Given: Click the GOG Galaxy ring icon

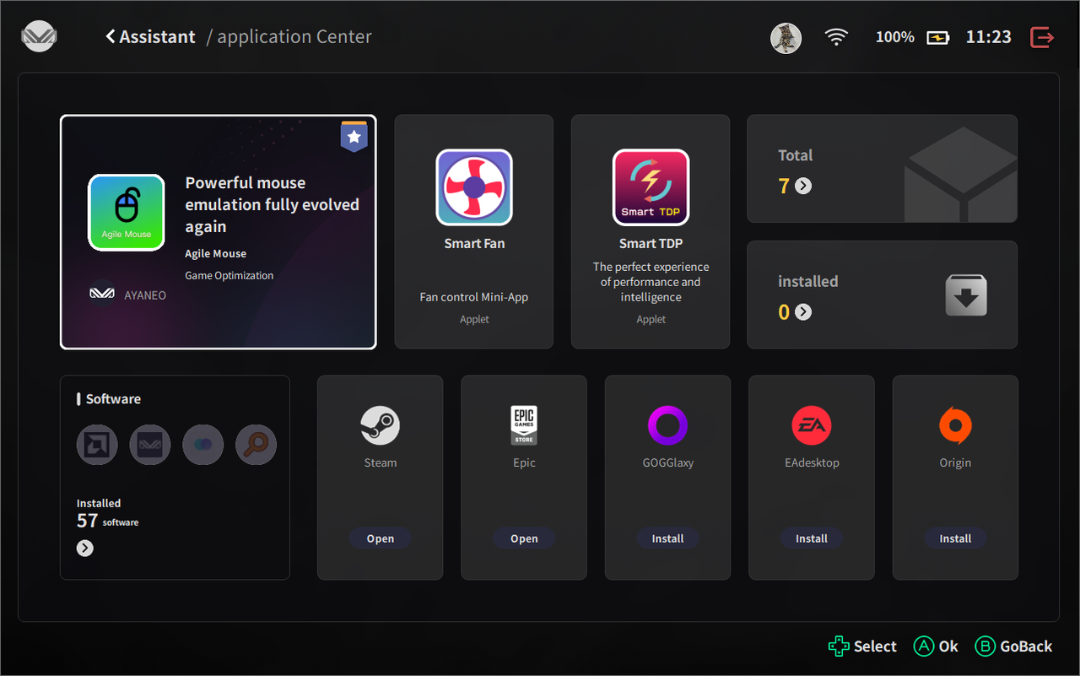Looking at the screenshot, I should pos(668,425).
